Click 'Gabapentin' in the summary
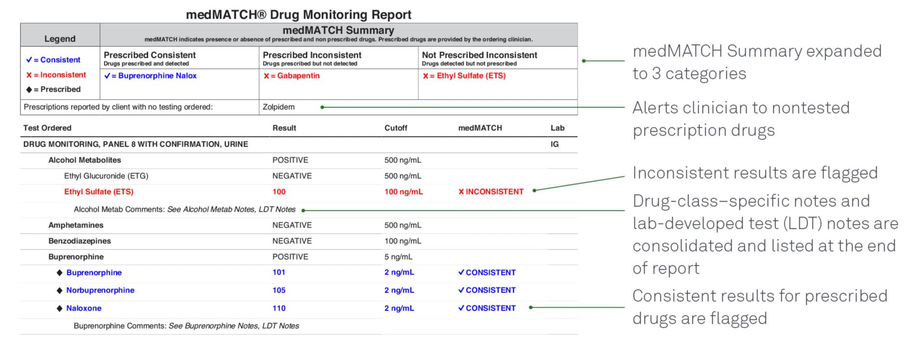This screenshot has width=923, height=352. click(x=299, y=75)
